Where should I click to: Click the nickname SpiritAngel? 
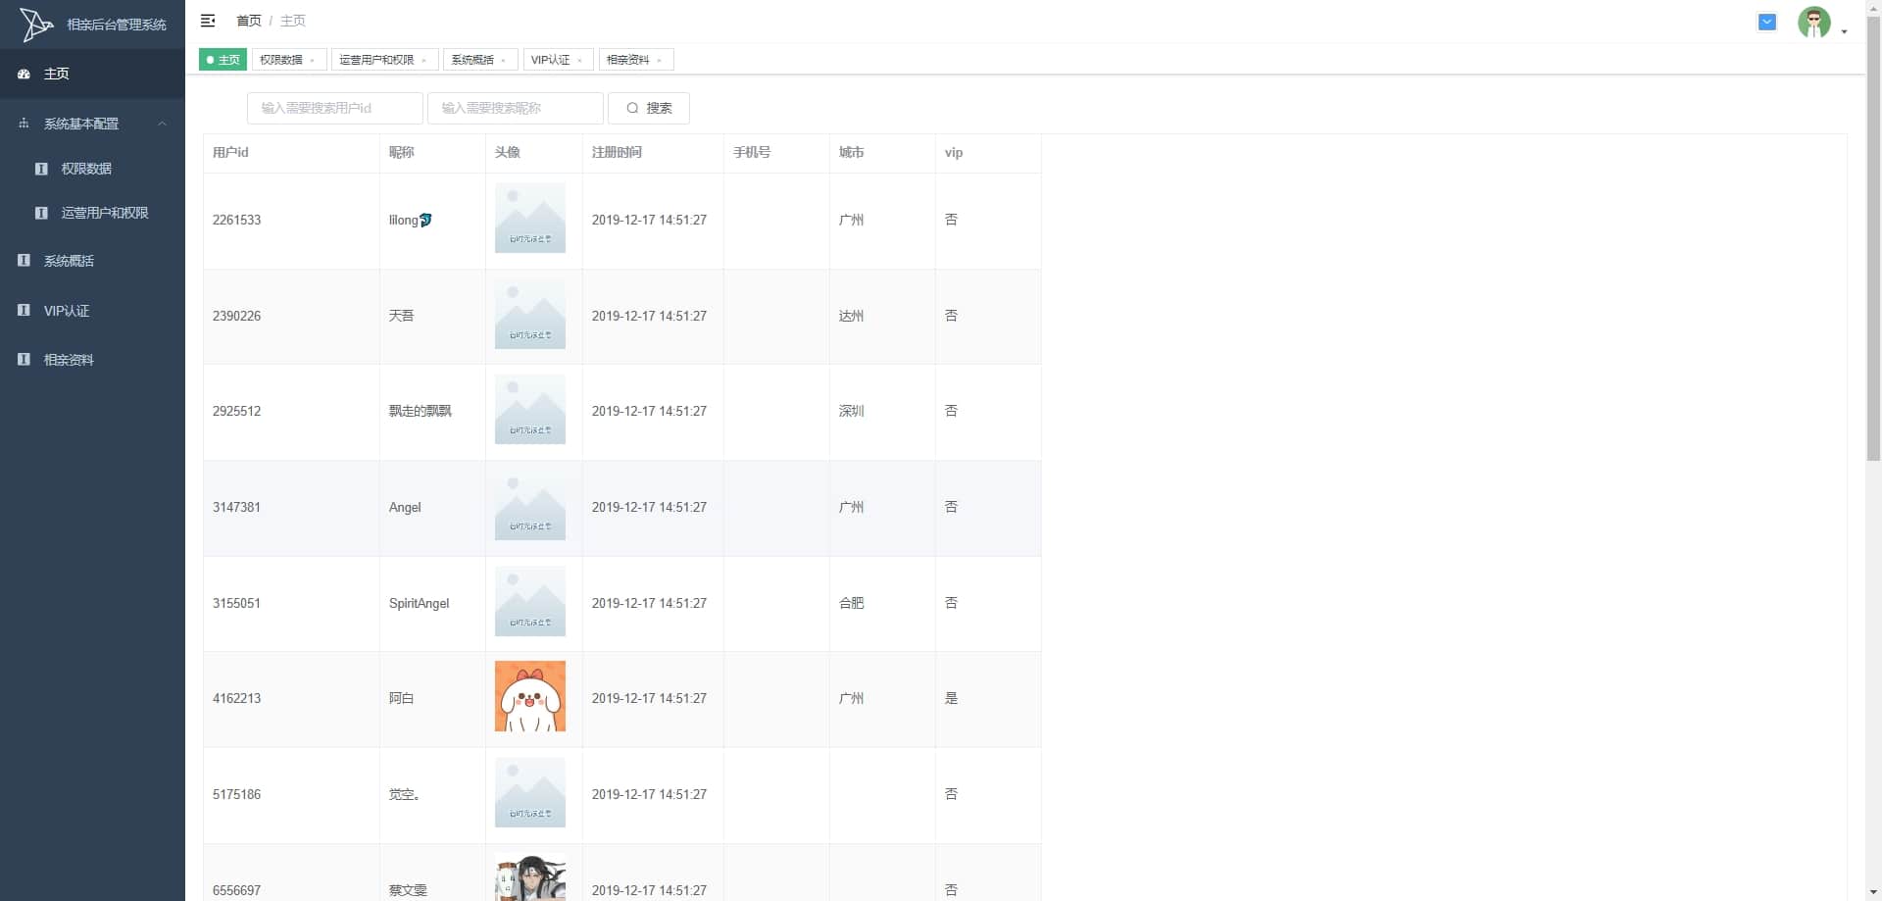coord(420,603)
